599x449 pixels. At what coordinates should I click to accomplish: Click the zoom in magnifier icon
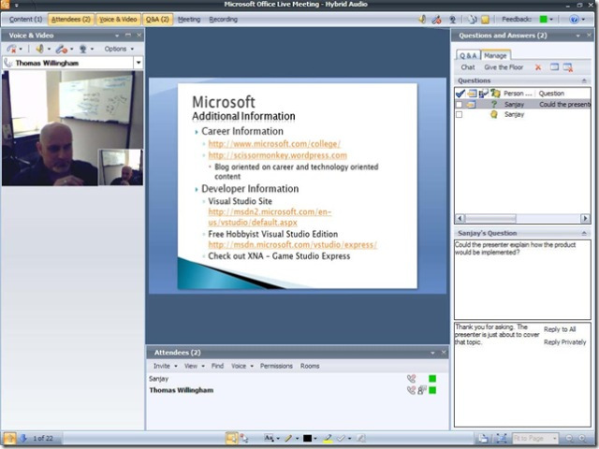(x=582, y=439)
